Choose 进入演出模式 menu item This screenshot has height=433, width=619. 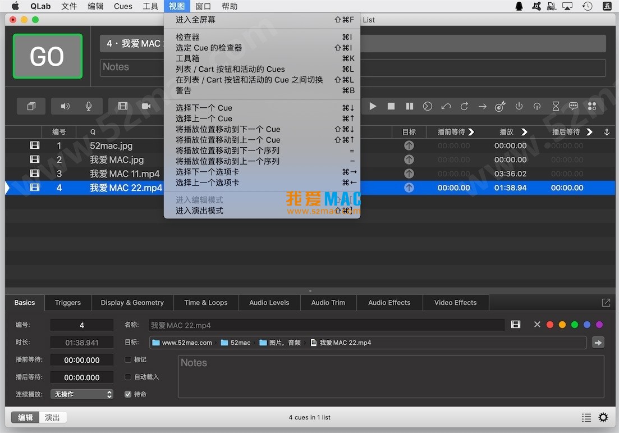[262, 211]
